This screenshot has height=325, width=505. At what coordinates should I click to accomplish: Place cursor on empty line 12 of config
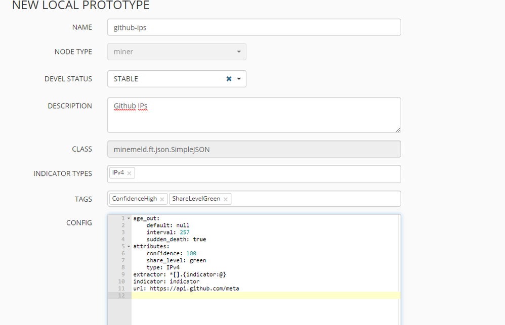[263, 296]
